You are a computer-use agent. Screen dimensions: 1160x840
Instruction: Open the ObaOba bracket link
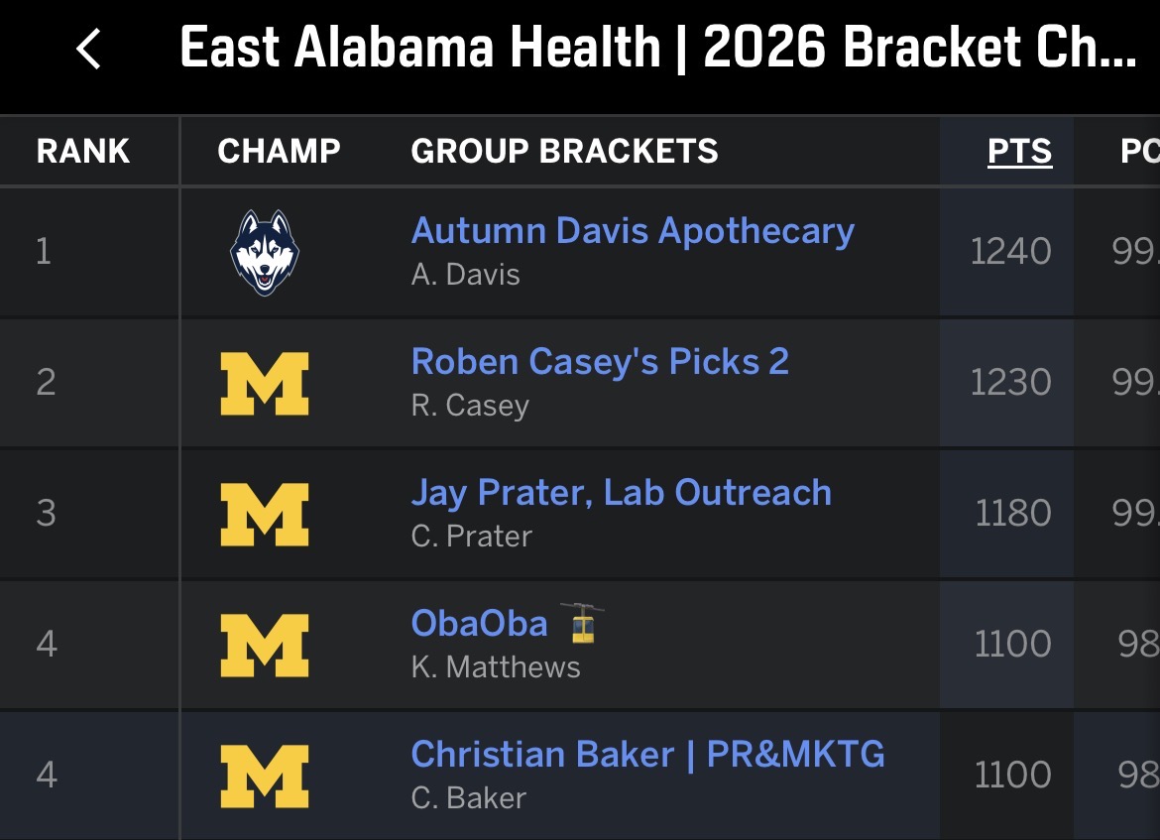pos(479,624)
